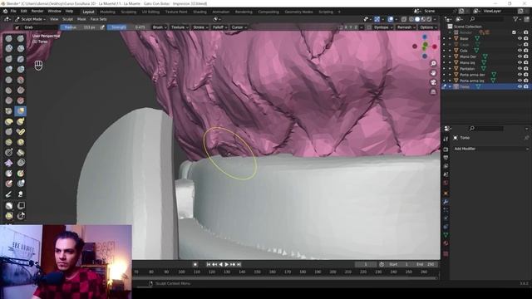Click the timeline scrollbar
532x299 pixels.
click(285, 278)
